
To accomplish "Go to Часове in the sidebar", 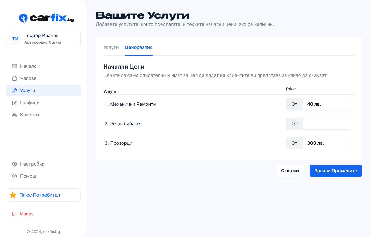I will tap(43, 78).
